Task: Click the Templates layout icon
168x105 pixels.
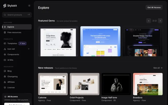Action: (5, 43)
